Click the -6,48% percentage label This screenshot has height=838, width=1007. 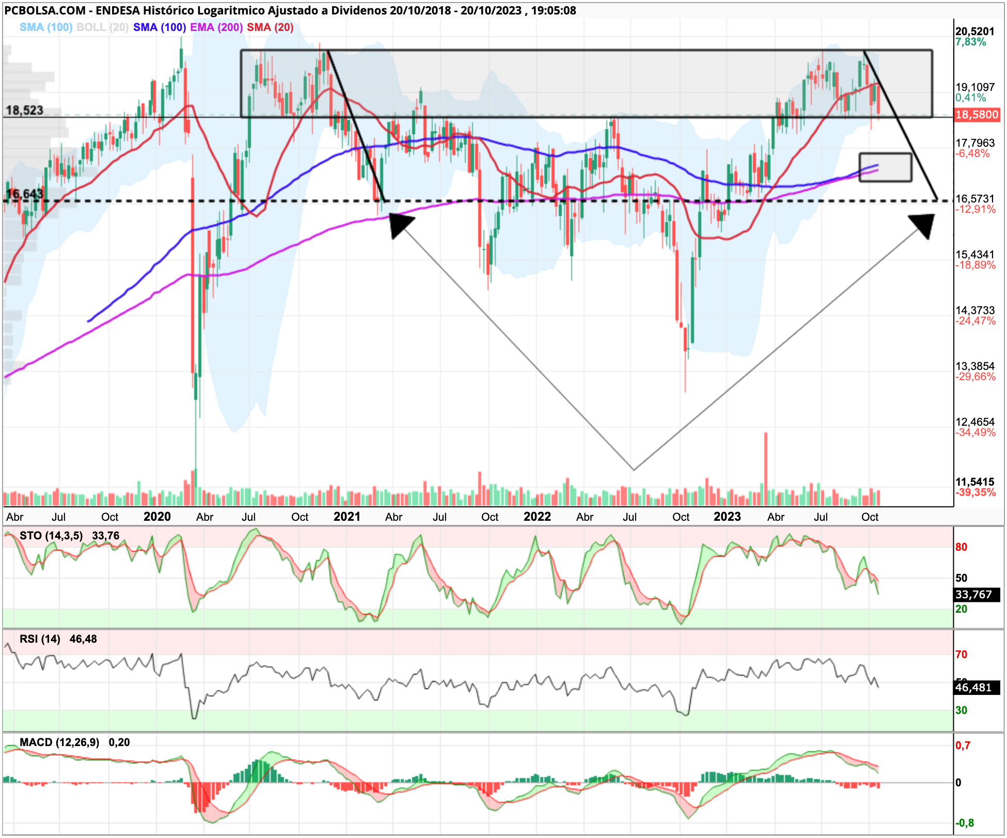tap(972, 153)
